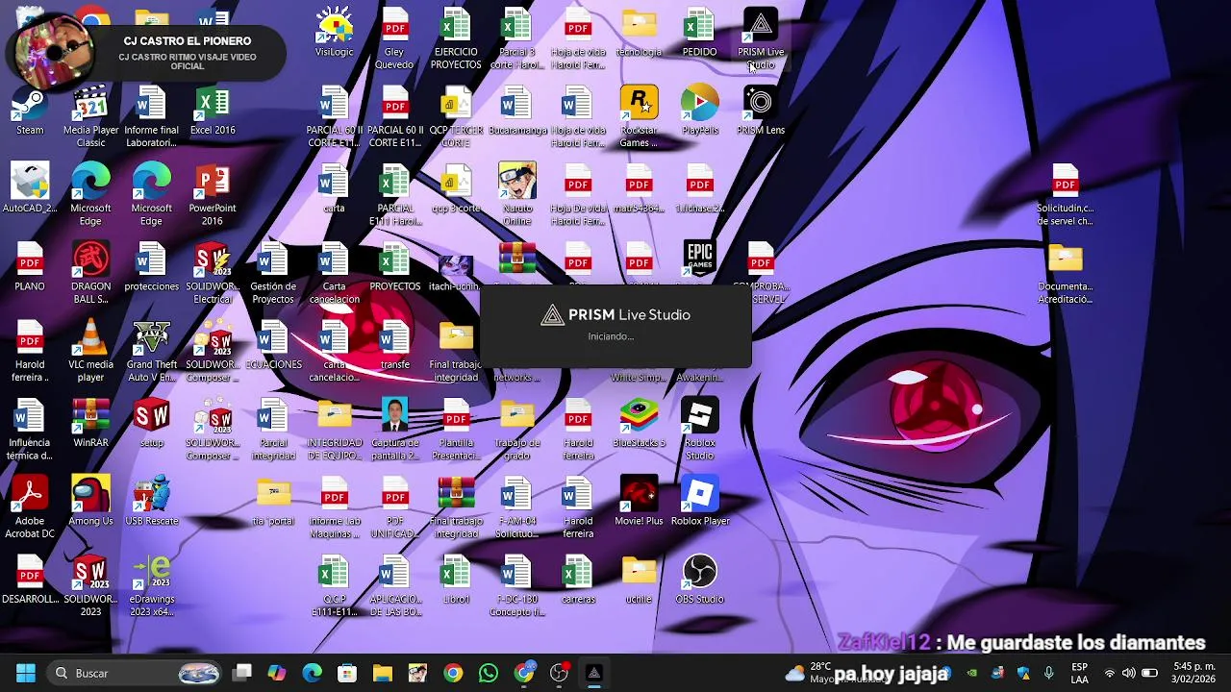The height and width of the screenshot is (692, 1231).
Task: Launch Media Player Classic shortcut
Action: pyautogui.click(x=90, y=116)
